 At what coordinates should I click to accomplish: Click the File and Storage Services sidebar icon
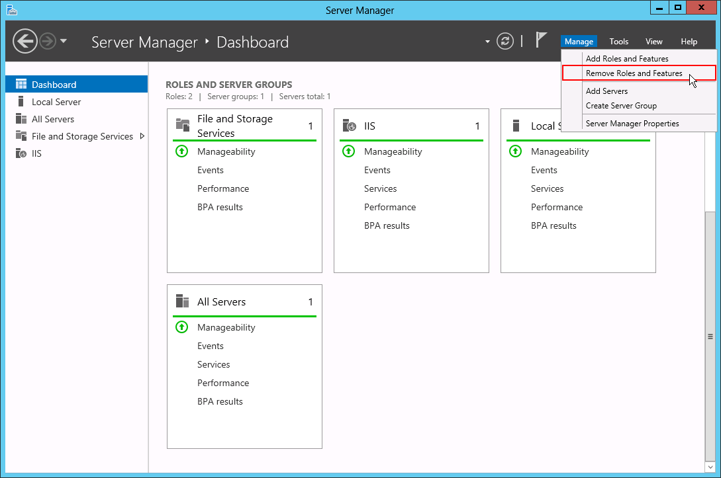(x=21, y=136)
